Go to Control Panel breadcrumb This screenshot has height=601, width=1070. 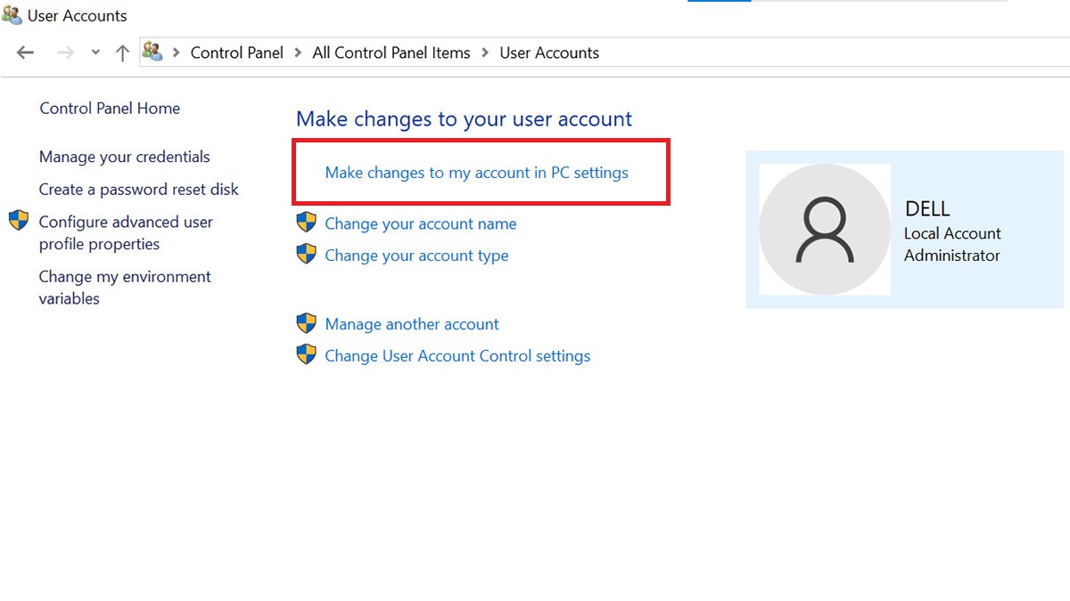(236, 53)
